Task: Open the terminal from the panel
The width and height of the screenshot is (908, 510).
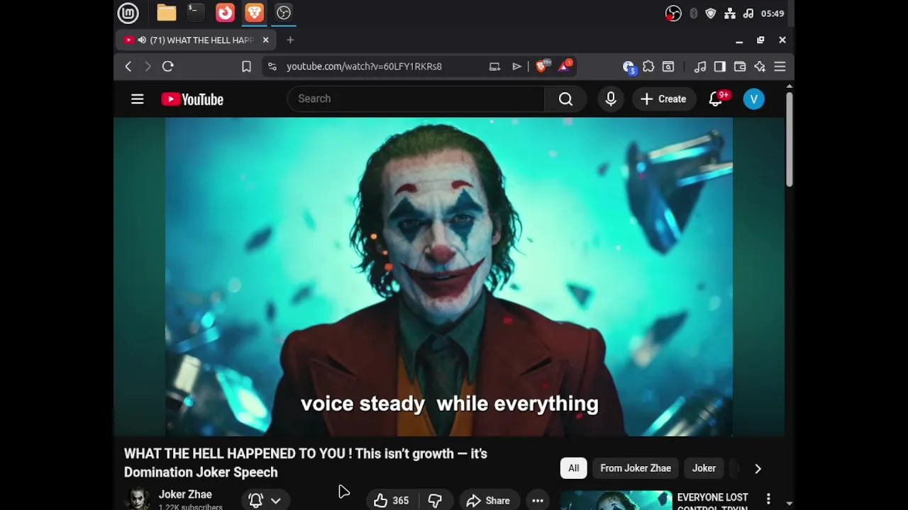Action: pos(195,13)
